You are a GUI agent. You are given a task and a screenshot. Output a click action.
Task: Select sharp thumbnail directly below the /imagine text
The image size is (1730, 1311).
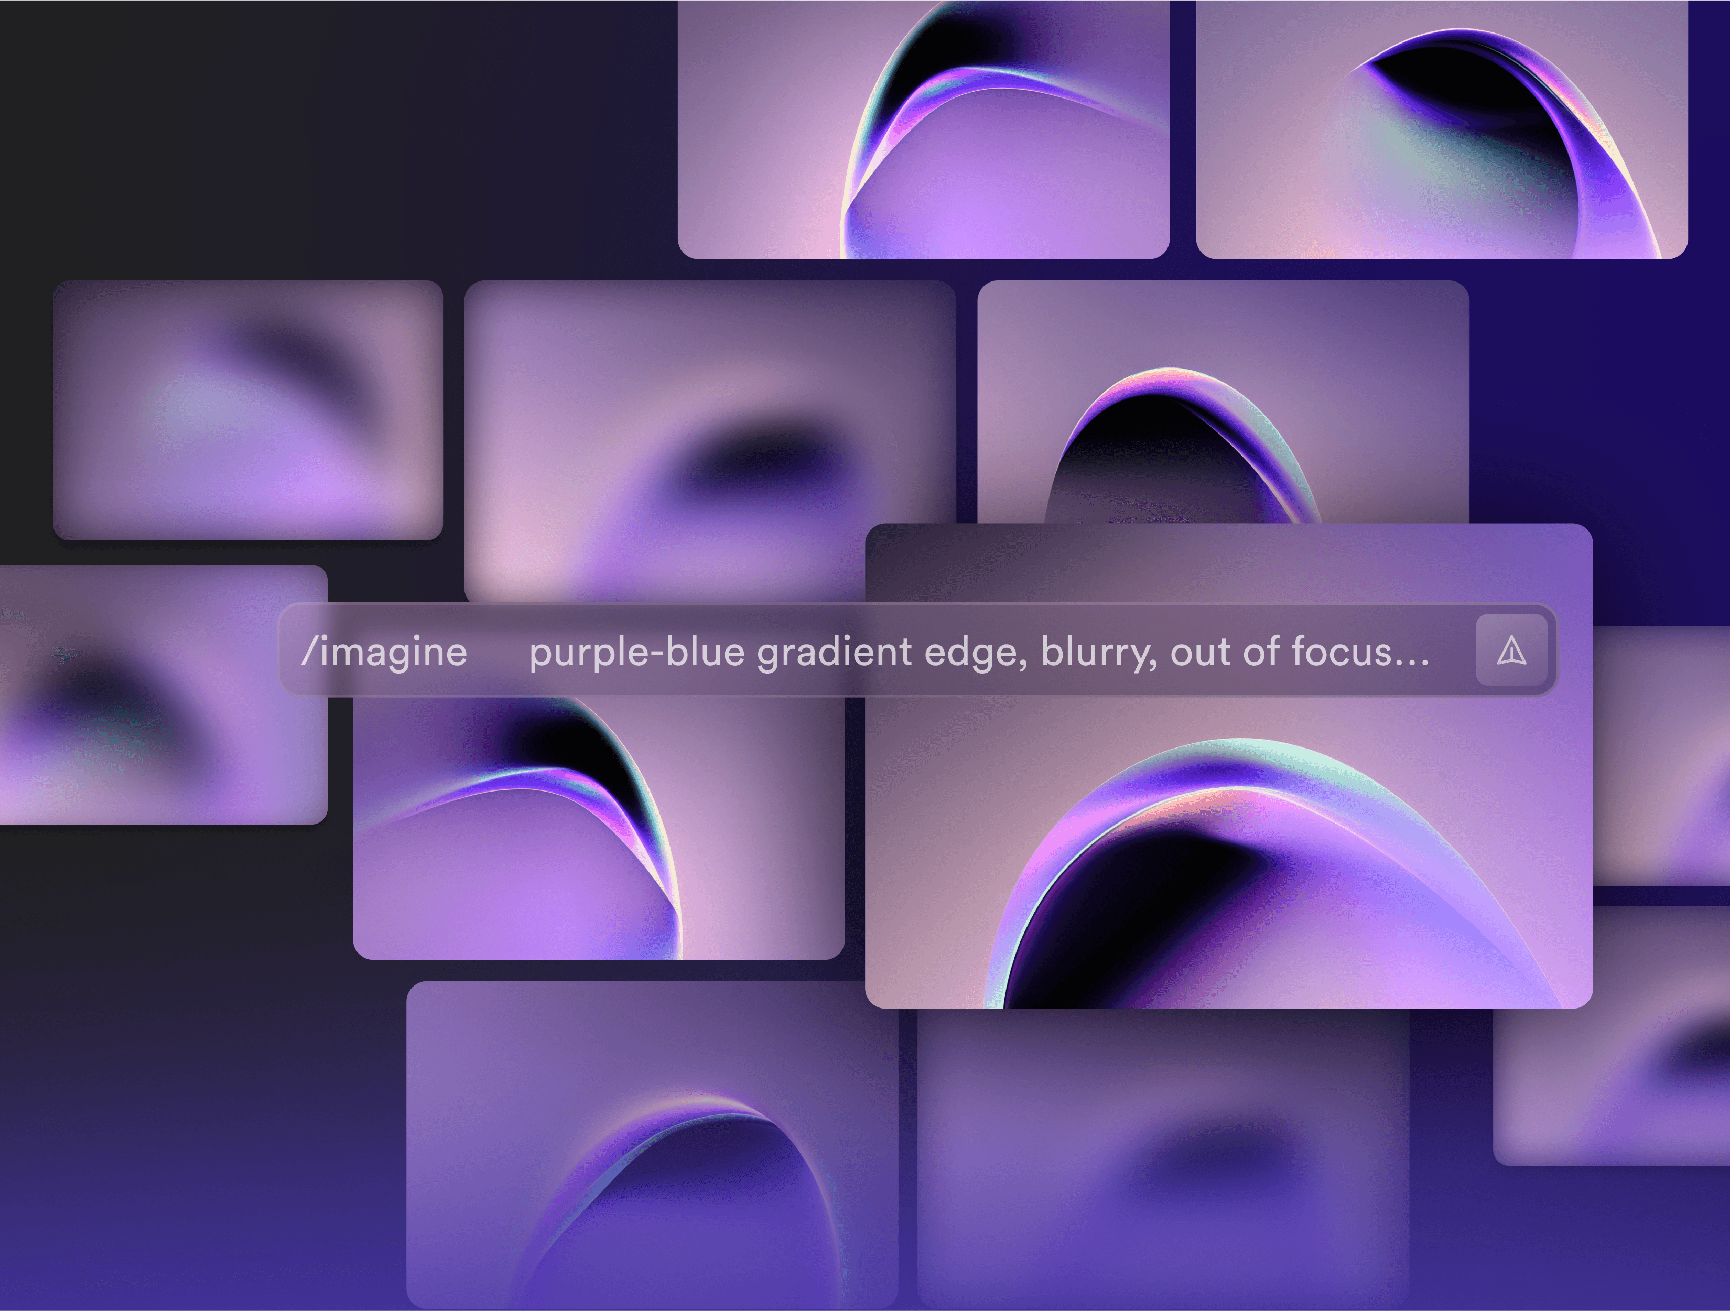tap(598, 829)
